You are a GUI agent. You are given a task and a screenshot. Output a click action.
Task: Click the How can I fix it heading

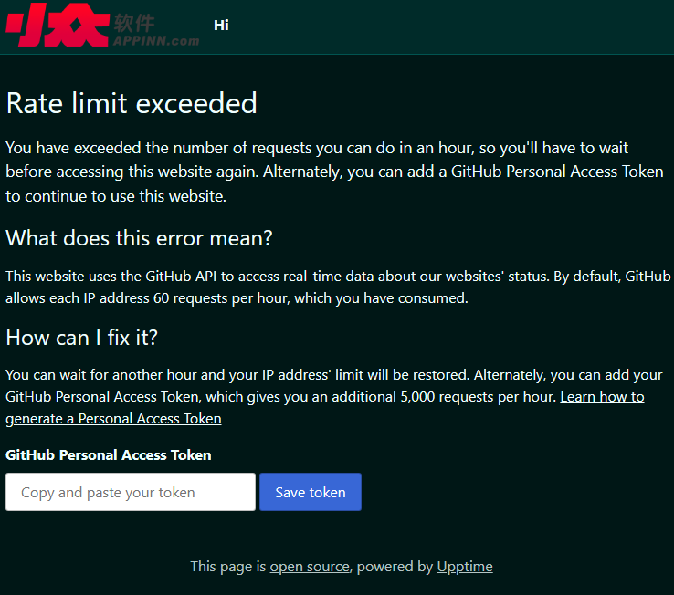[82, 337]
